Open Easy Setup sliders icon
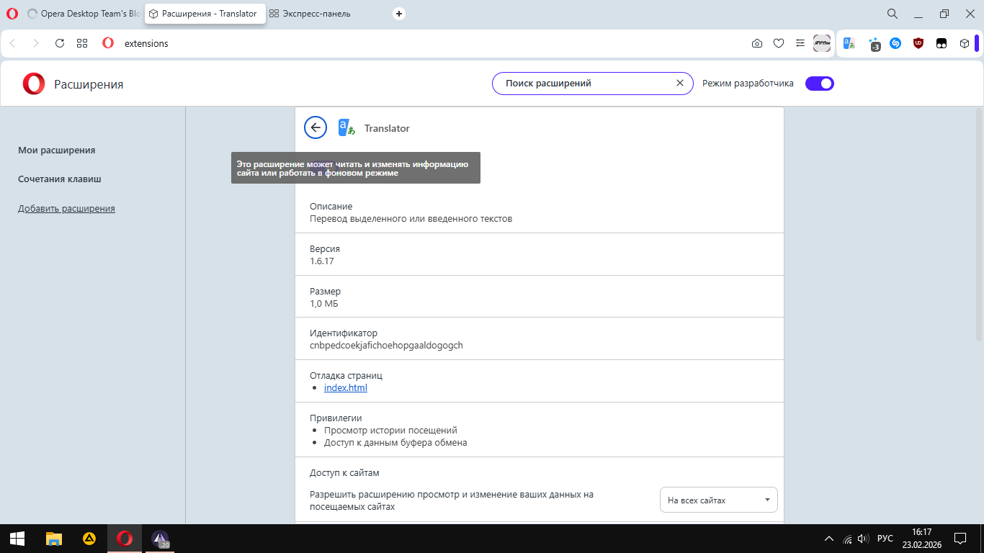This screenshot has height=553, width=984. [800, 43]
